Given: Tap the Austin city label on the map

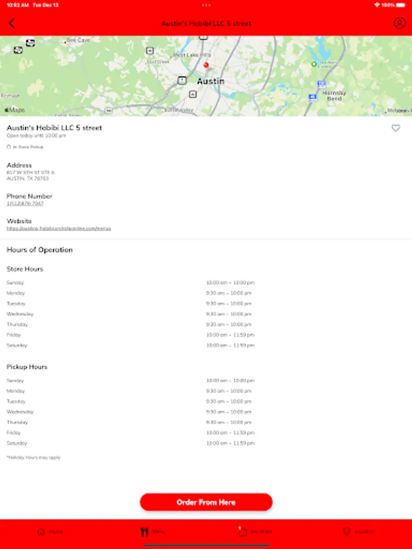Looking at the screenshot, I should pos(211,81).
